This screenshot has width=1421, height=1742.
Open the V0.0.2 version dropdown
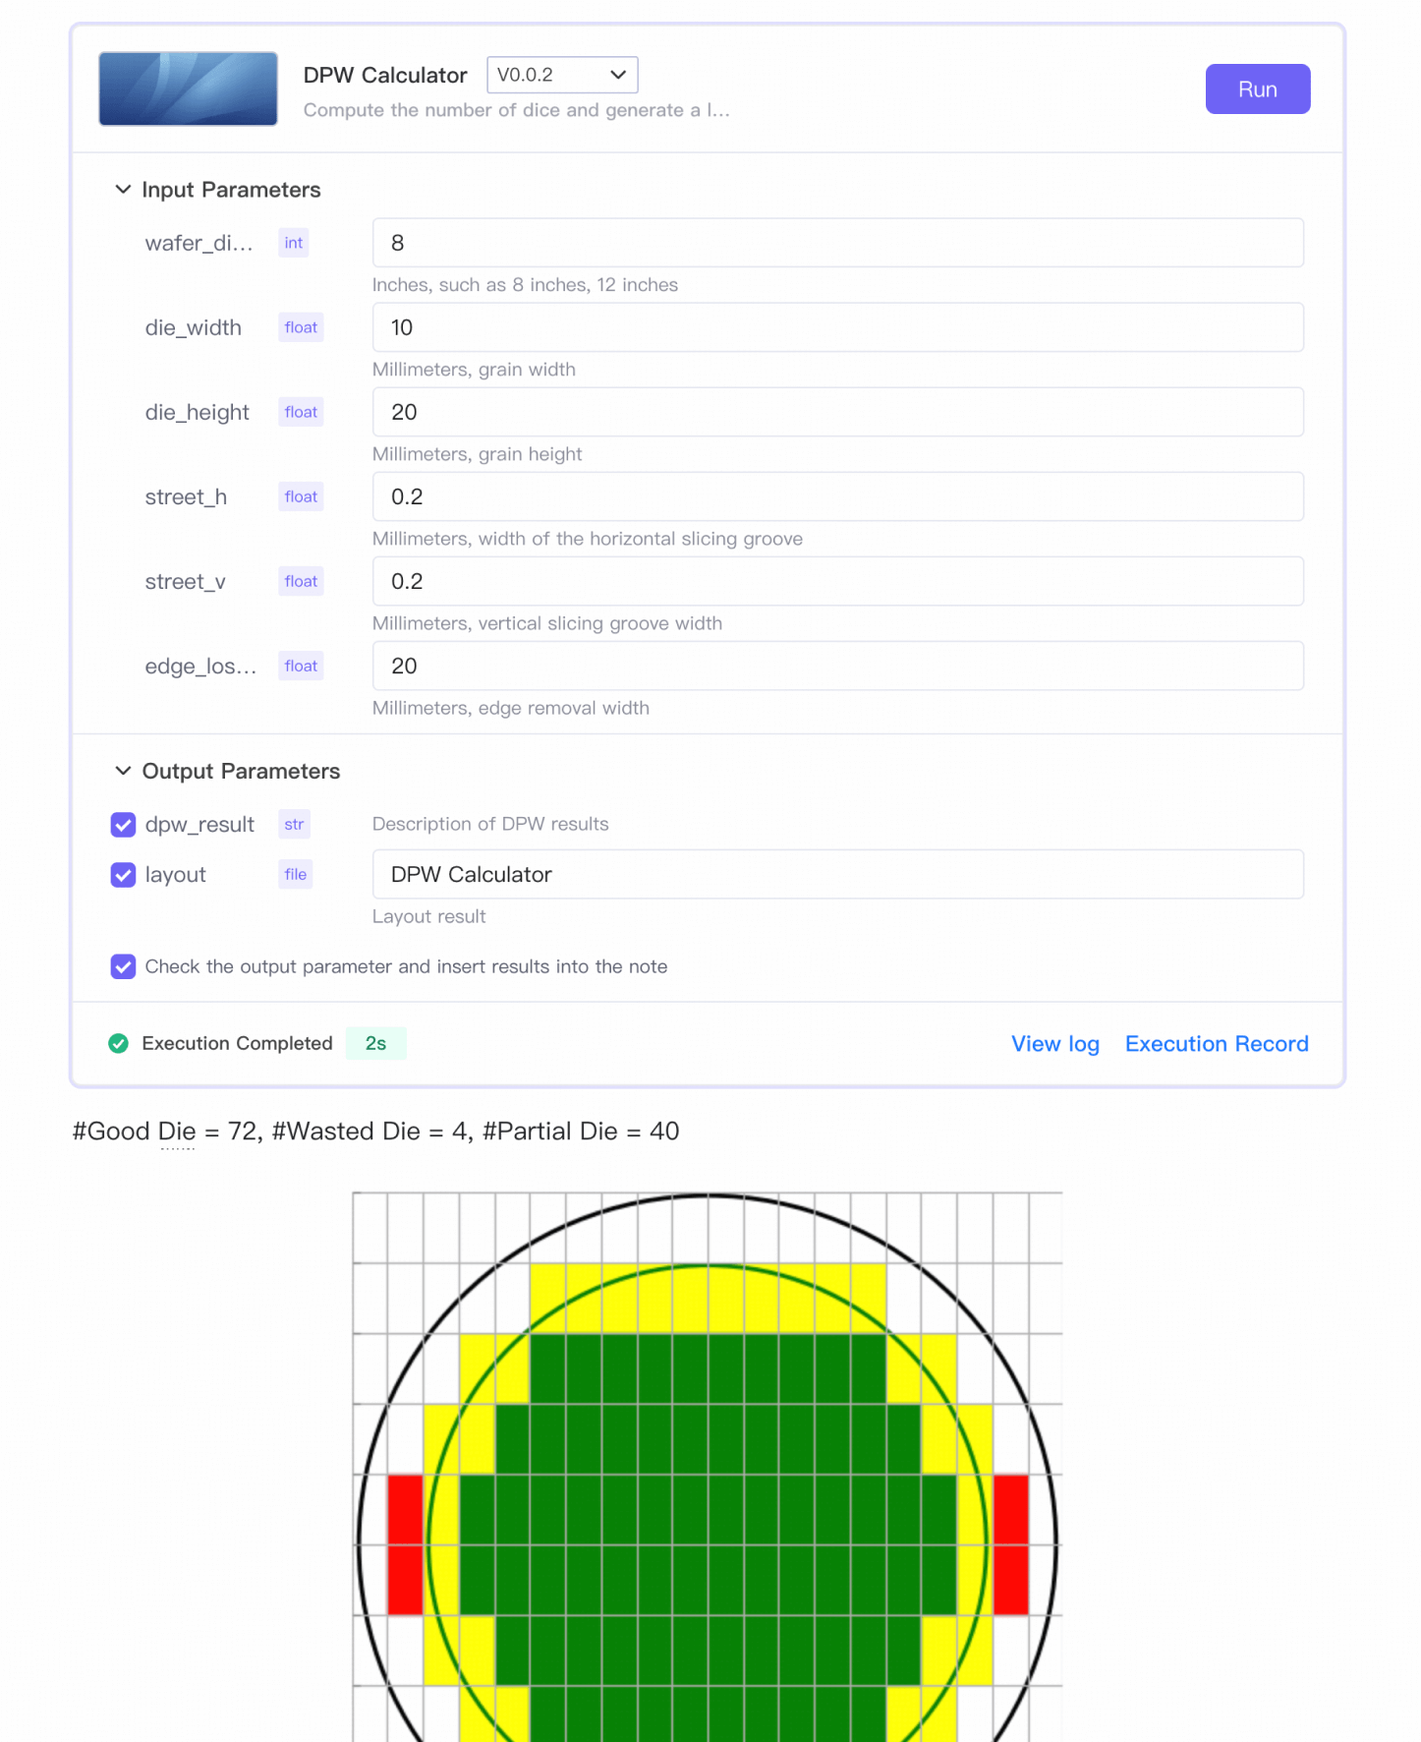(x=562, y=75)
